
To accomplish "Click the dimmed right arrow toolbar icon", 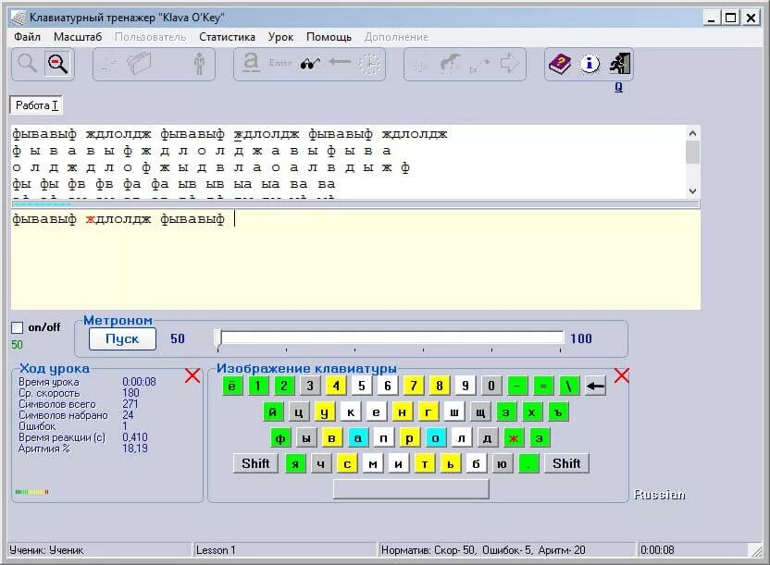I will 509,64.
